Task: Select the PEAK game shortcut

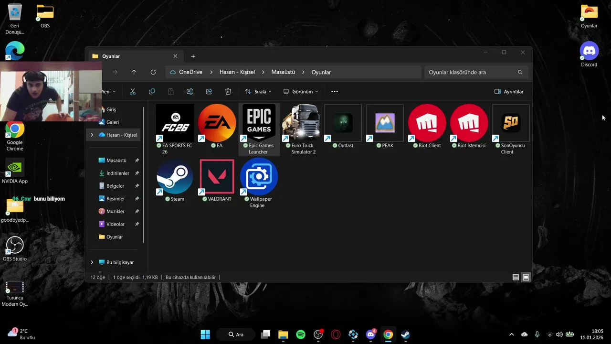Action: click(x=385, y=127)
